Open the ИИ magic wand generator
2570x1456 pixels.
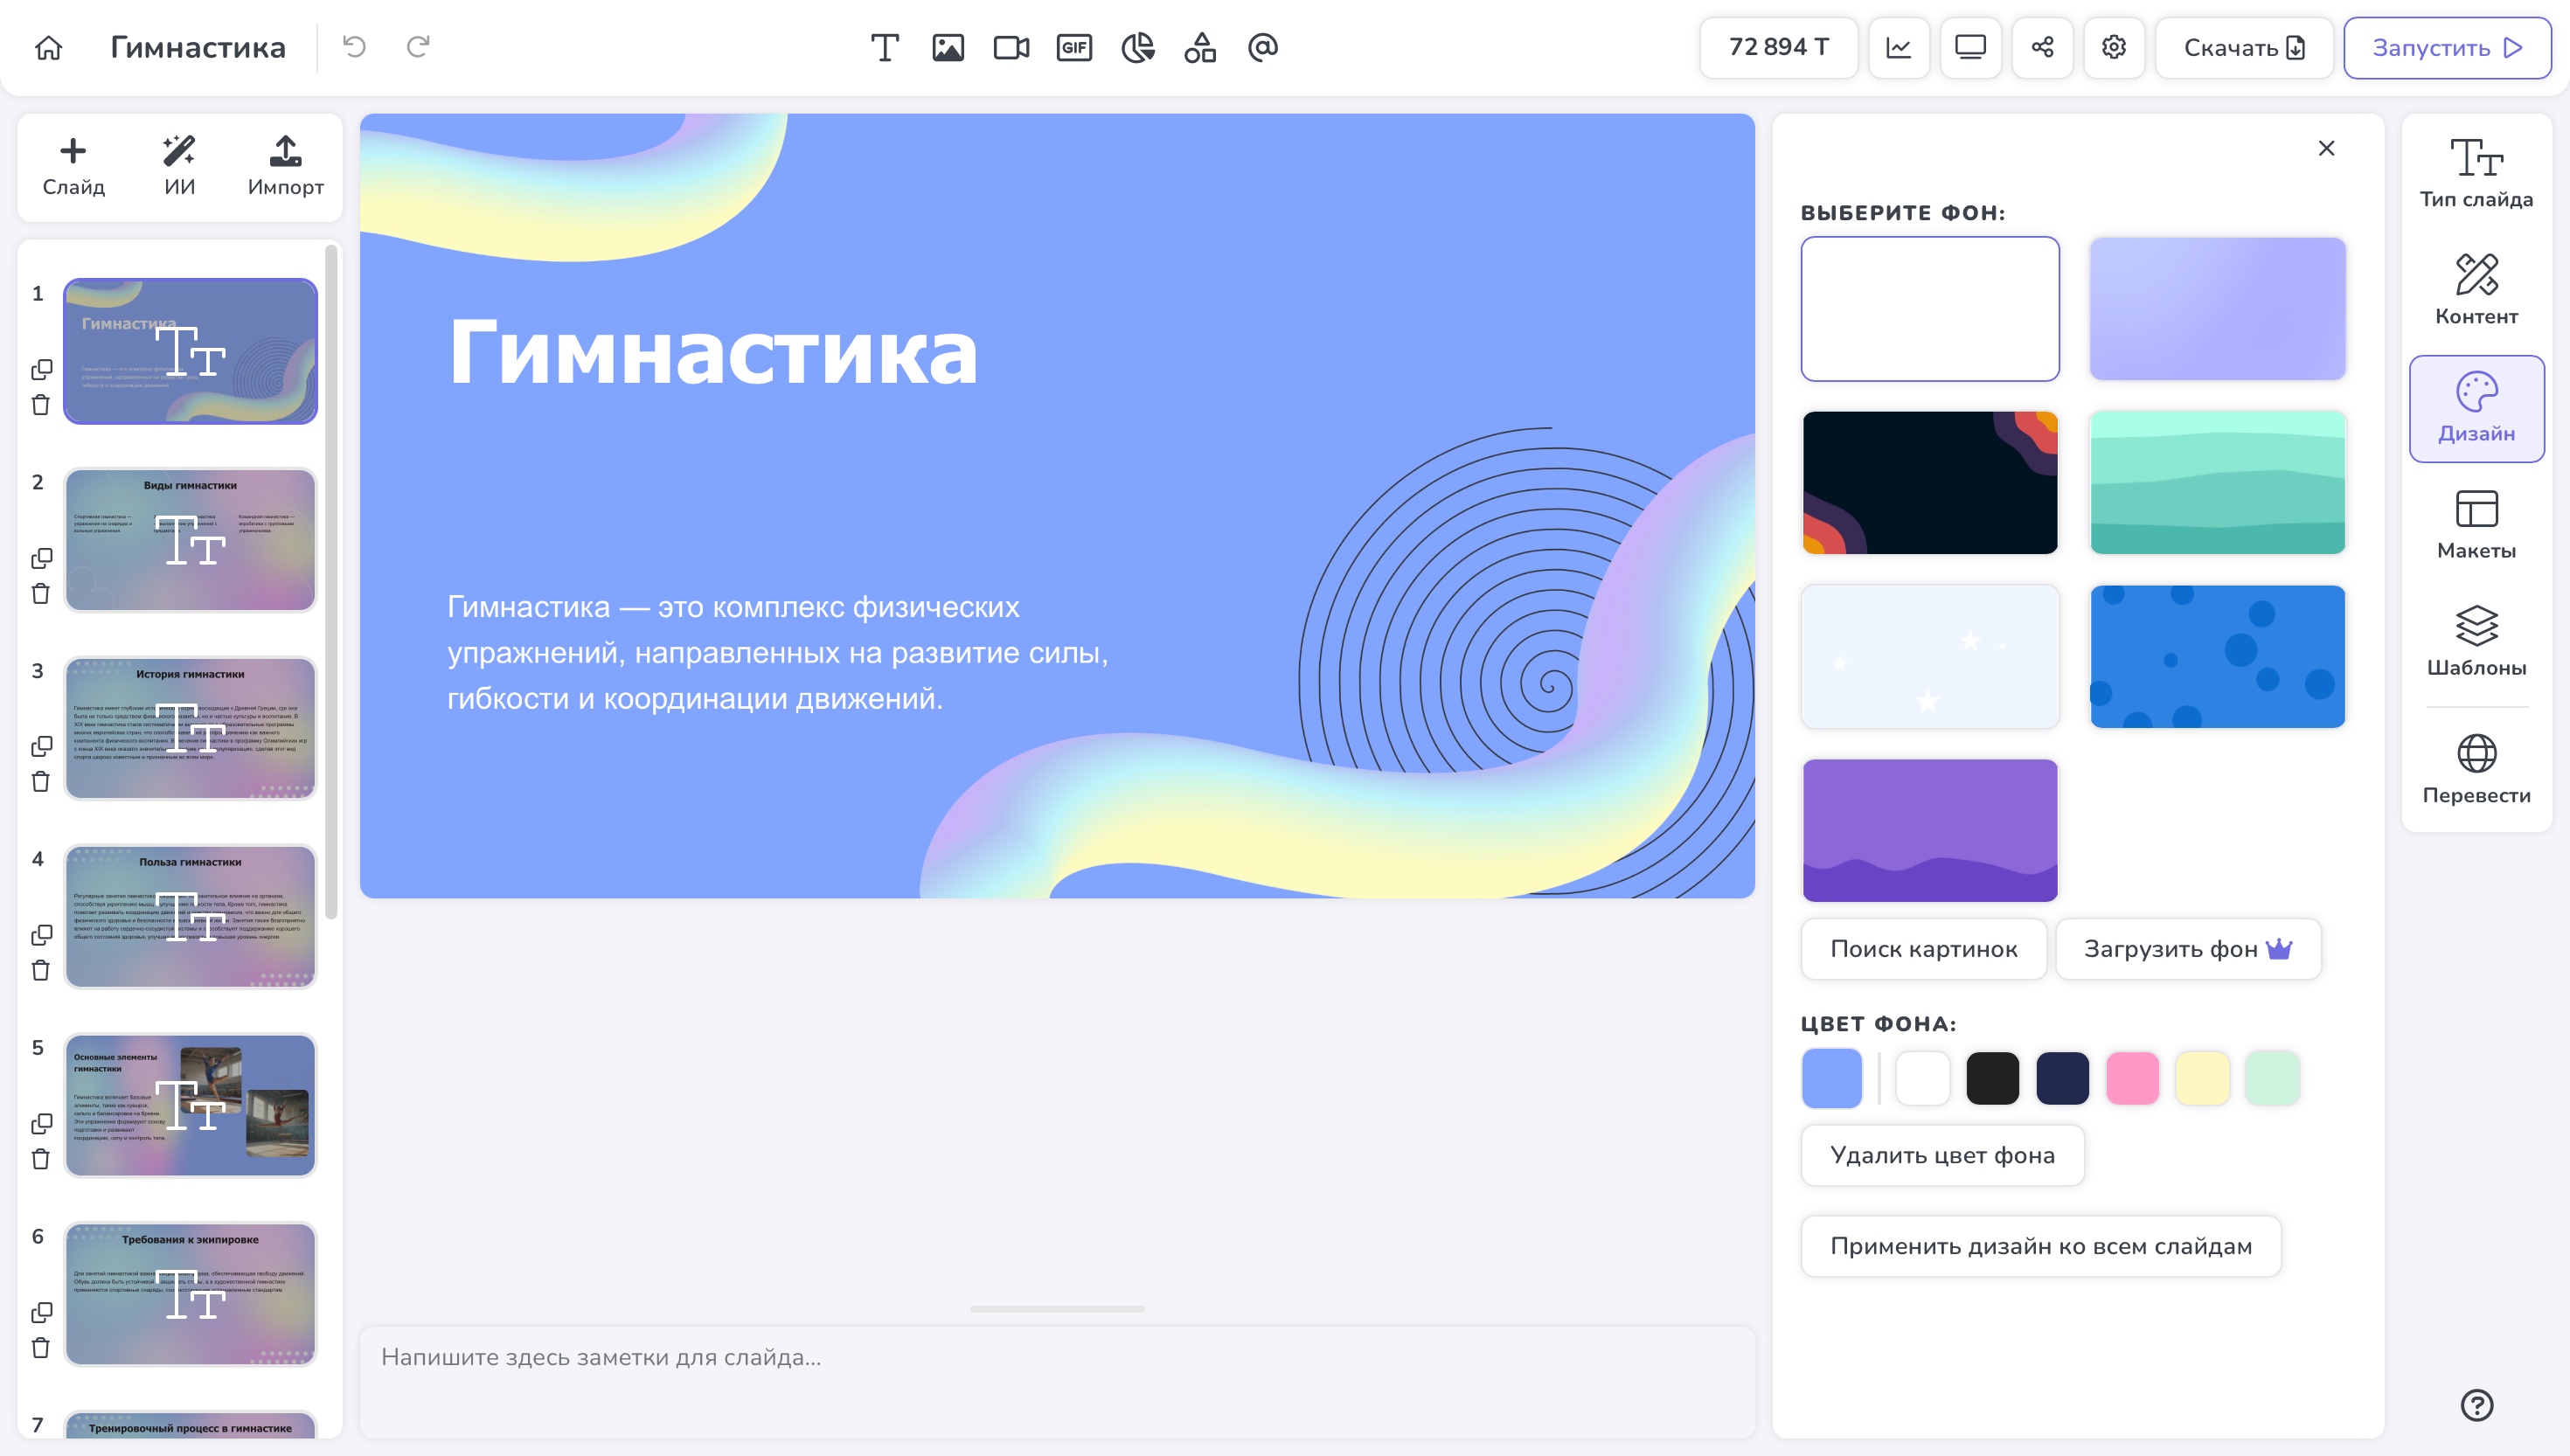(179, 166)
